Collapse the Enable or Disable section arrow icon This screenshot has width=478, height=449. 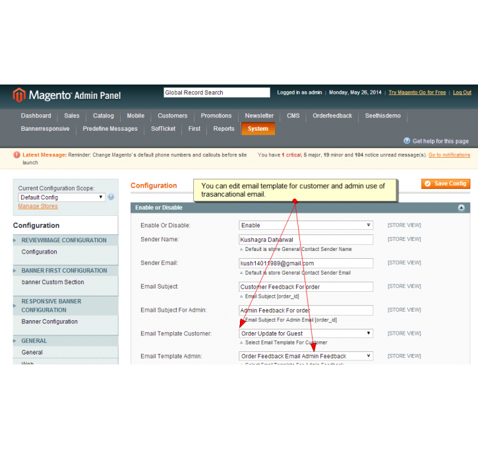462,207
